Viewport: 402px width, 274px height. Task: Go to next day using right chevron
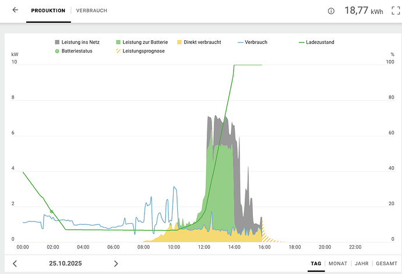point(116,264)
